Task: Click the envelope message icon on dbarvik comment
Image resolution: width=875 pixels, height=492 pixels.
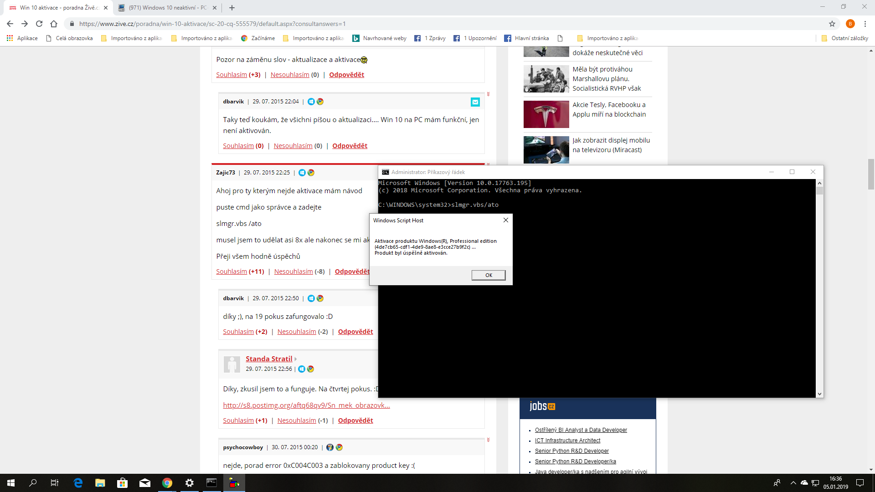Action: [x=475, y=102]
